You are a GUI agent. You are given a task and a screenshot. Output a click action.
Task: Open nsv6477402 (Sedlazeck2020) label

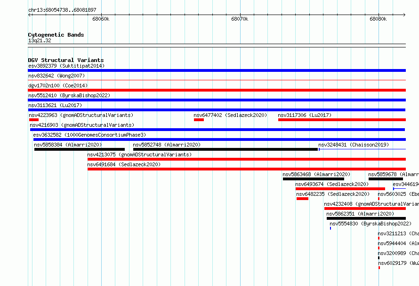tap(230, 115)
